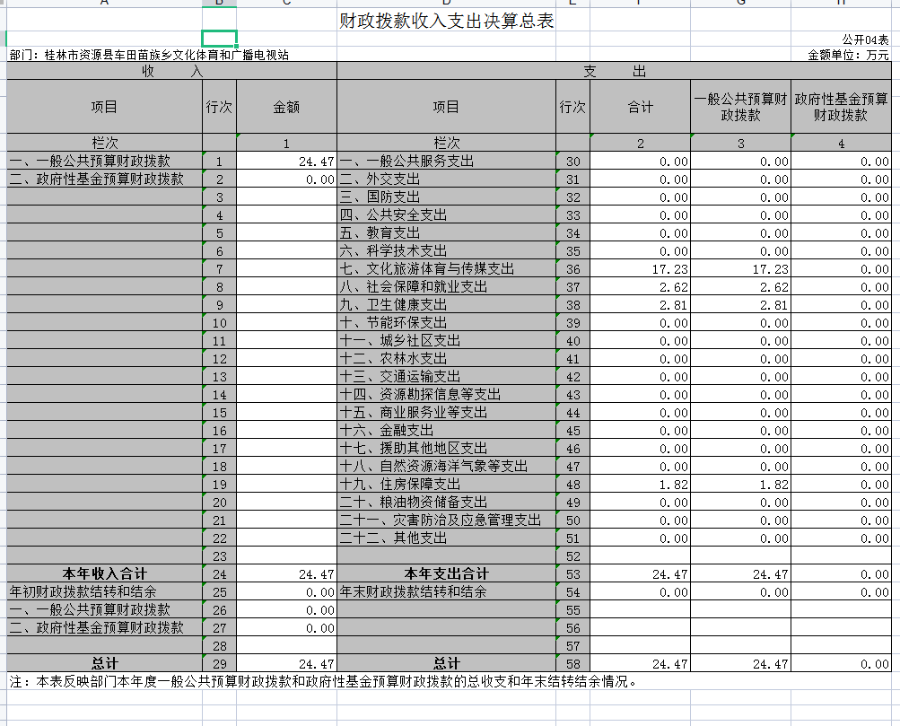Click the title cell 财政拨款收入支出决算总表
This screenshot has width=900, height=726.
click(446, 22)
